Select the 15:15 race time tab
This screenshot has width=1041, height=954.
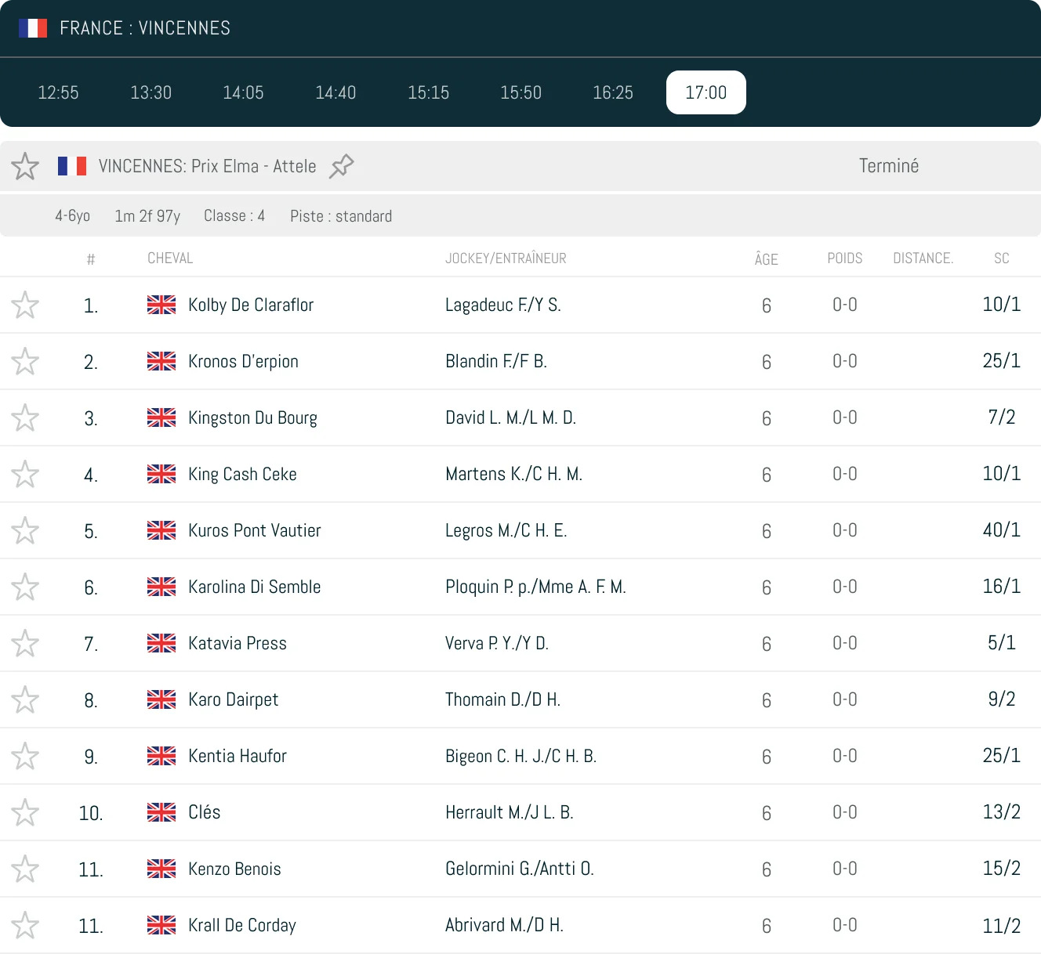(428, 92)
